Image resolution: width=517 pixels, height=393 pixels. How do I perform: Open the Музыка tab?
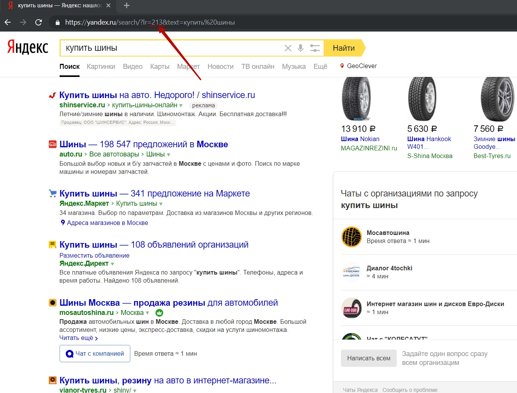click(x=294, y=67)
